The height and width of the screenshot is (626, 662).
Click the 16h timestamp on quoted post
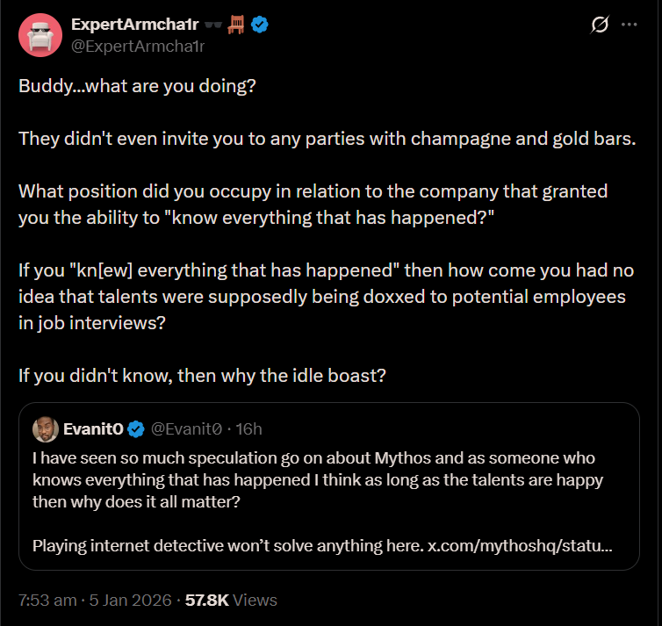click(x=249, y=429)
